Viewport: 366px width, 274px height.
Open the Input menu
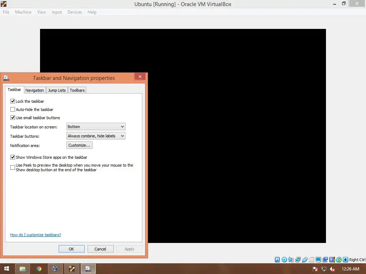(57, 12)
